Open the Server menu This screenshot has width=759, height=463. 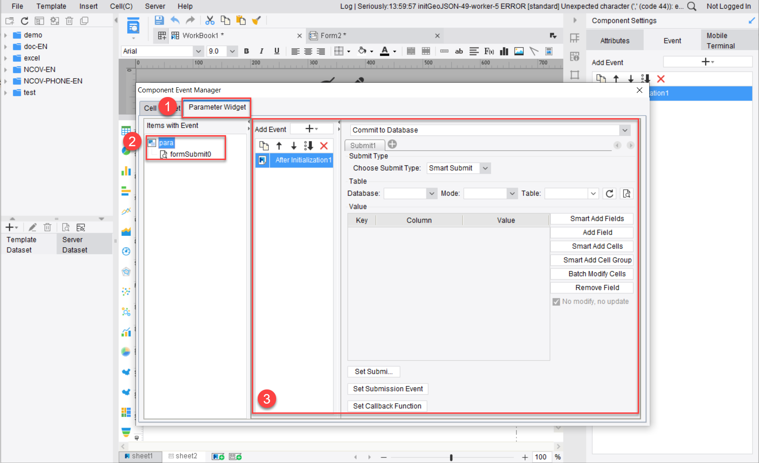point(155,6)
